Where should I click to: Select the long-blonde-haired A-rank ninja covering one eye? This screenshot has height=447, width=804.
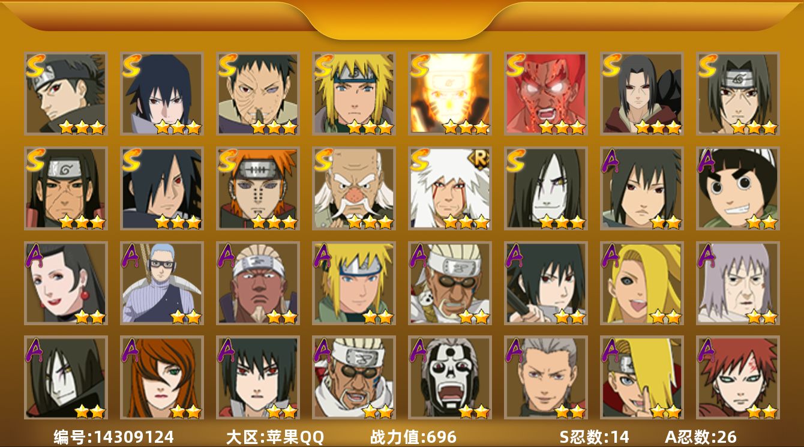pyautogui.click(x=642, y=283)
